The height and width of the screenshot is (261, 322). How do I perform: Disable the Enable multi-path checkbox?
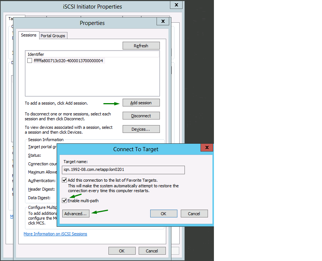(x=64, y=201)
